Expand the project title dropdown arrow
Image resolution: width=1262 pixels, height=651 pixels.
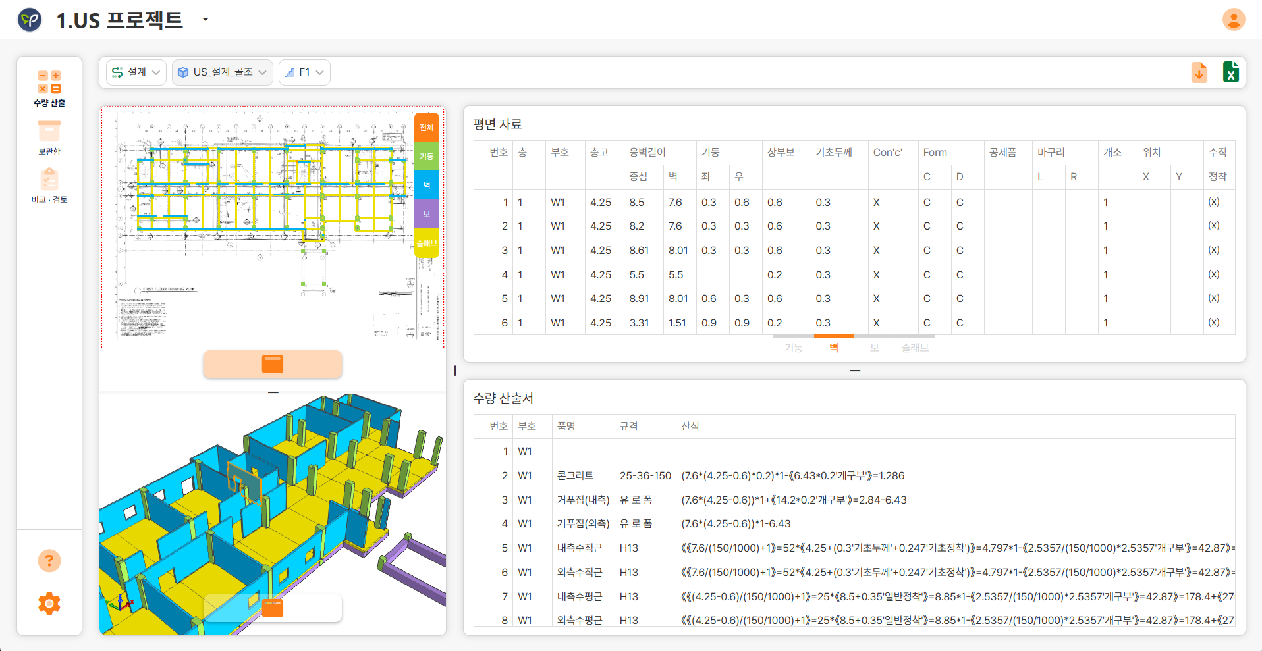click(206, 20)
